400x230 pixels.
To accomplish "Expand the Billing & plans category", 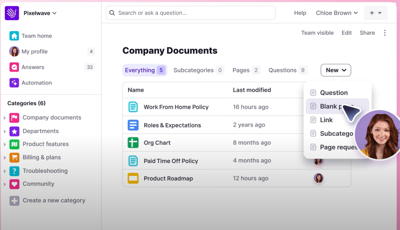I will pyautogui.click(x=5, y=157).
